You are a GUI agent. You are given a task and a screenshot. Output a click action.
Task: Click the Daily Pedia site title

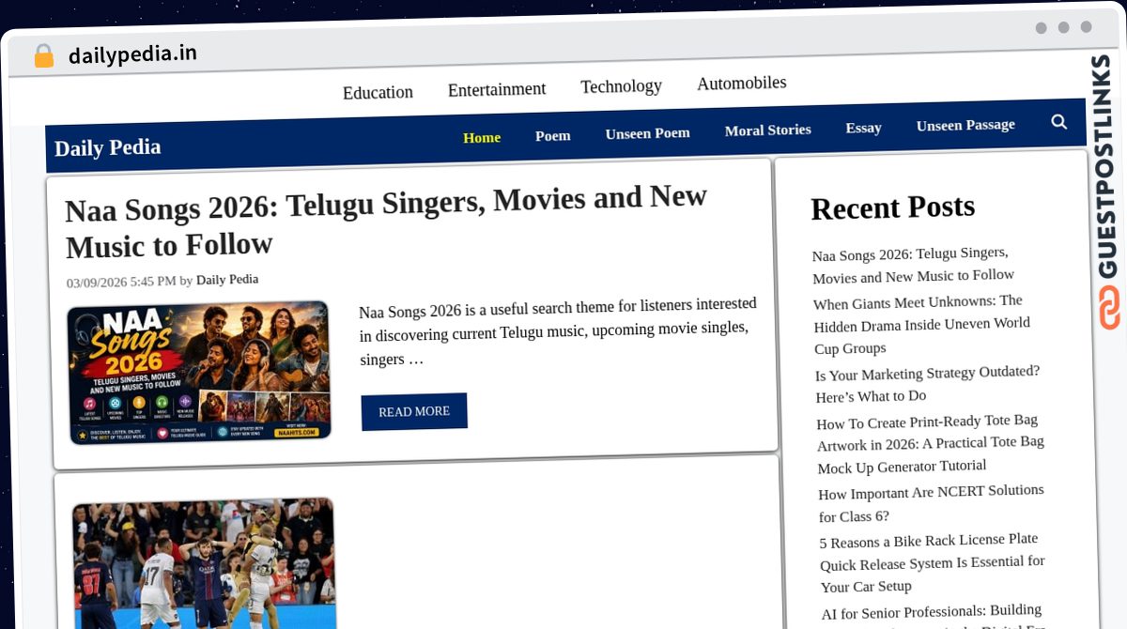point(108,147)
